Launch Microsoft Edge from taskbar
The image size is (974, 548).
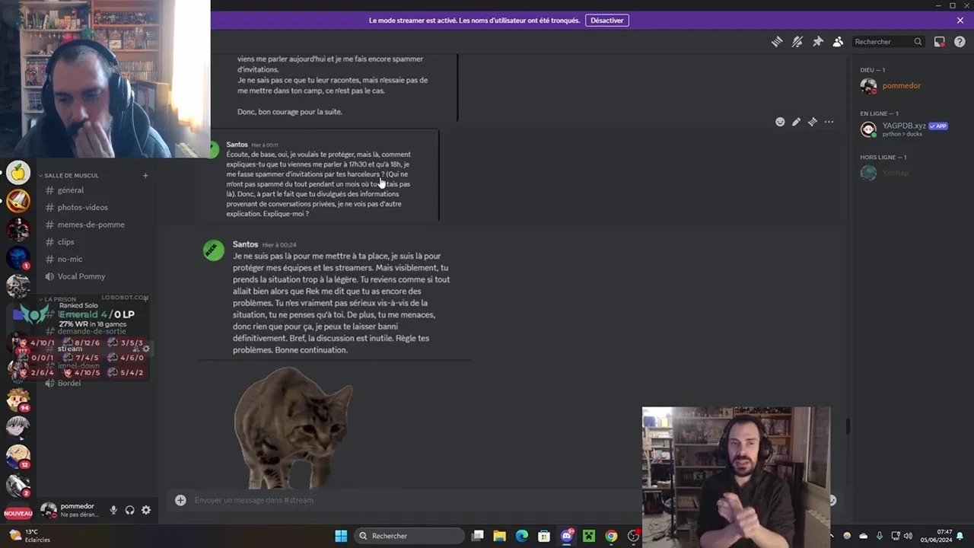(522, 536)
